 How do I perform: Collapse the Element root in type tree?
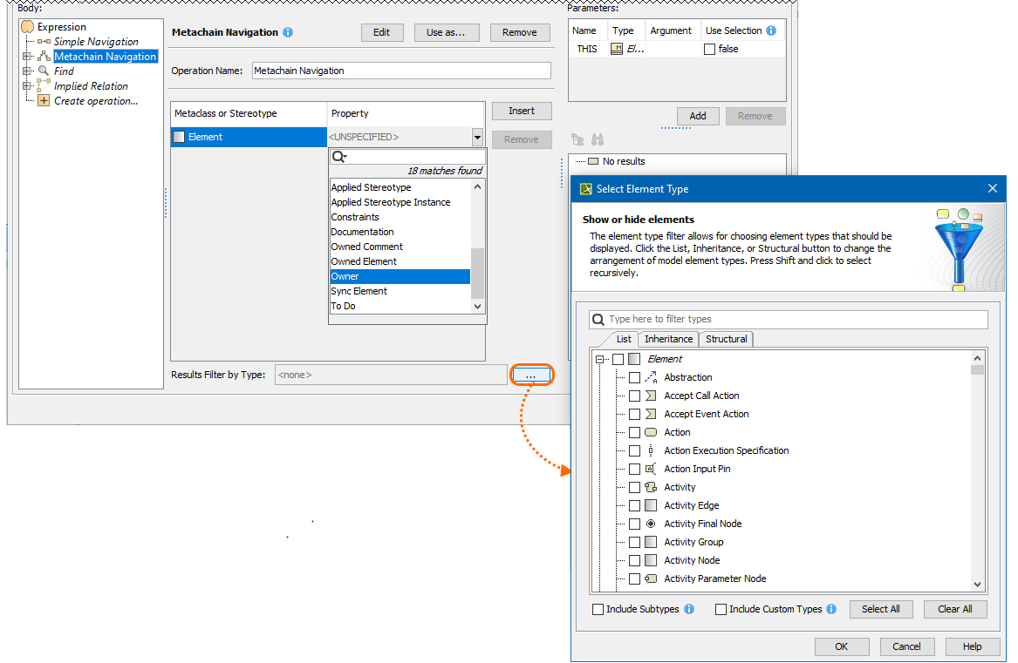coord(600,359)
